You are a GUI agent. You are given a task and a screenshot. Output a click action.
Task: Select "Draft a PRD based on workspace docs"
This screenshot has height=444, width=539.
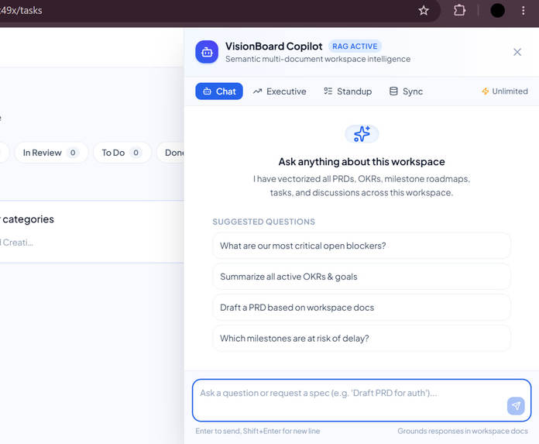[362, 308]
